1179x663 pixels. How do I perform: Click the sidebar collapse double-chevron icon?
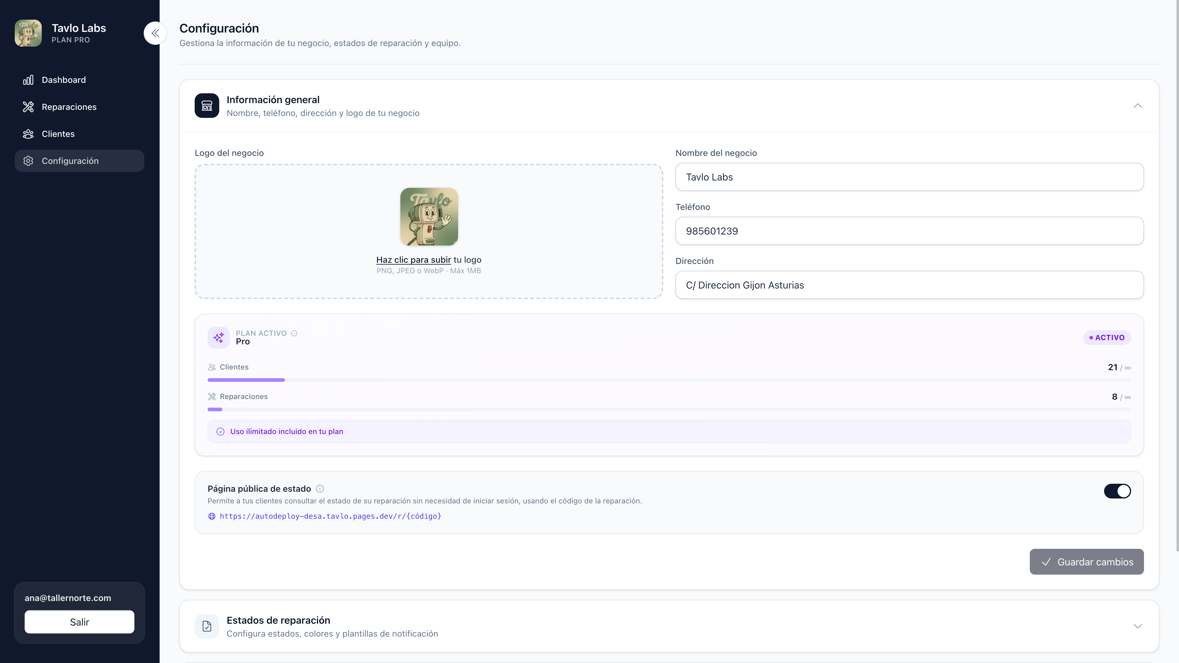[155, 33]
